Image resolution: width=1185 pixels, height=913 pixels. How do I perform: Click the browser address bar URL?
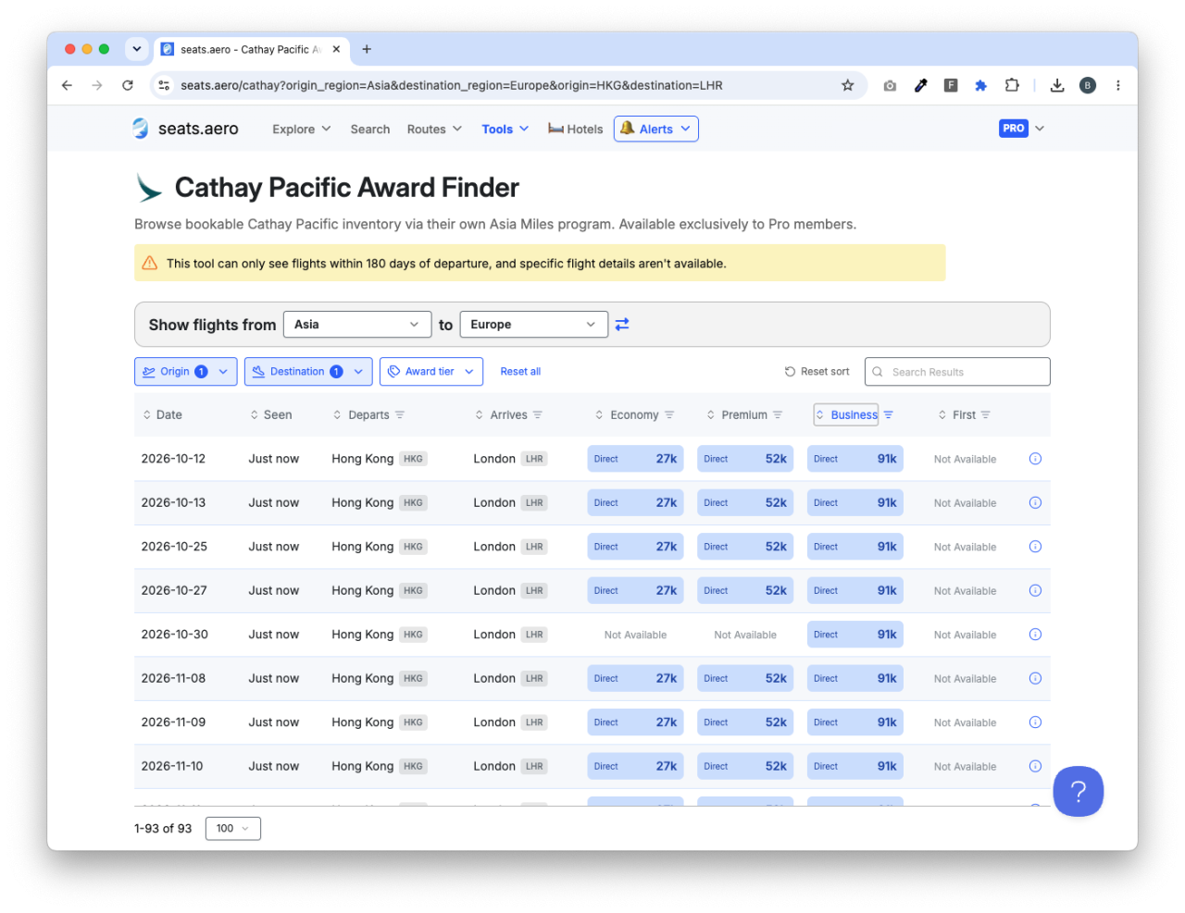452,85
